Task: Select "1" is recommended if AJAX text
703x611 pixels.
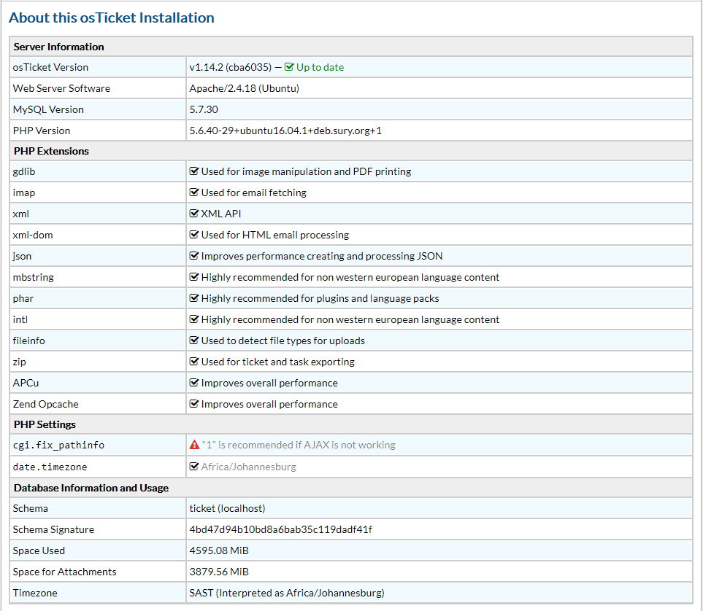Action: (299, 445)
